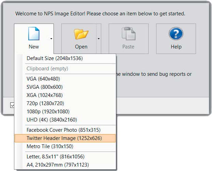Image resolution: width=212 pixels, height=171 pixels.
Task: Collapse the New button dropdown arrow
Action: pyautogui.click(x=51, y=39)
